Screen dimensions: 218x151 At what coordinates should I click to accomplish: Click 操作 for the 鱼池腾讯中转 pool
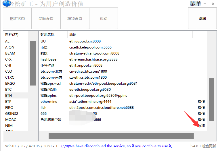(x=201, y=120)
